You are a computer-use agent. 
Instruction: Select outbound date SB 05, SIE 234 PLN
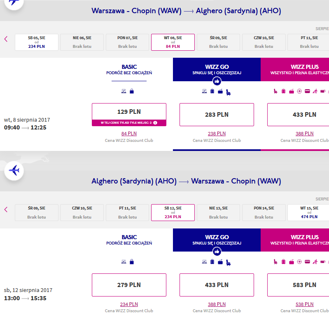(37, 42)
